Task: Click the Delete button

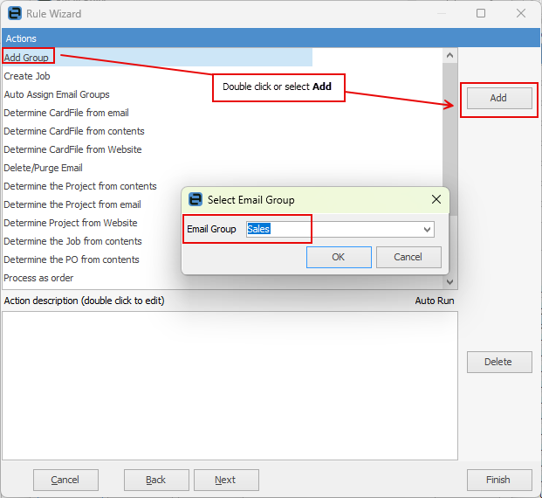Action: (x=499, y=362)
